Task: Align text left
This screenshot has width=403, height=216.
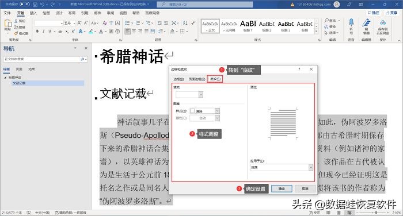Action: click(127, 31)
